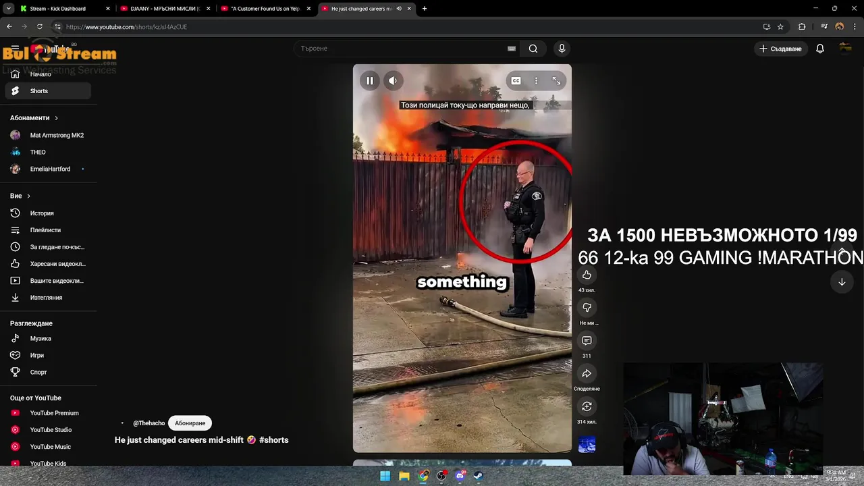Dislike the Short with thumbs down
Viewport: 864px width, 486px height.
click(587, 308)
